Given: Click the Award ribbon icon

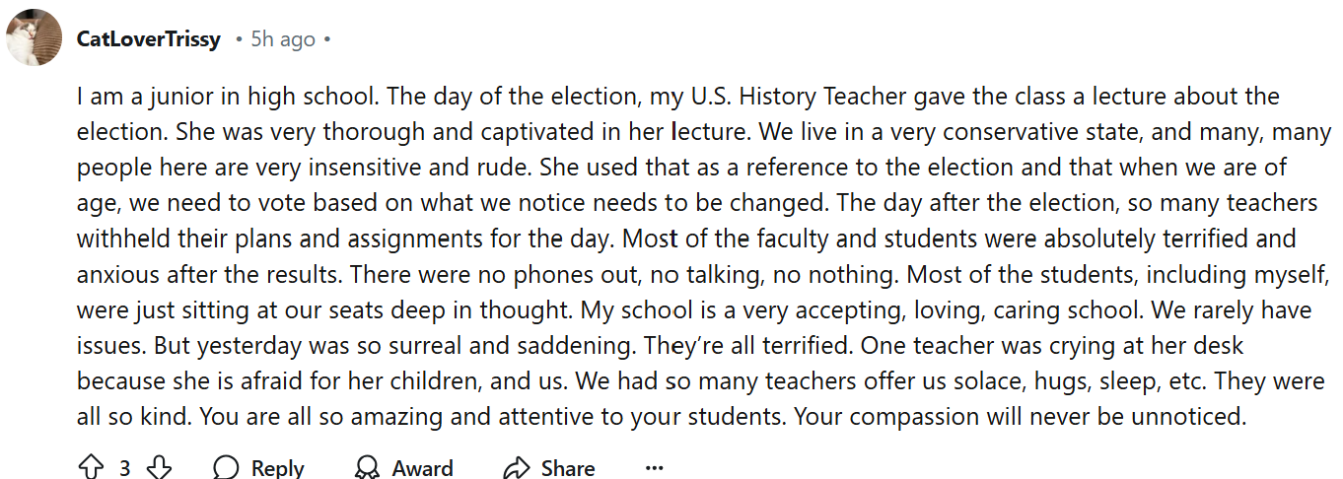Looking at the screenshot, I should (367, 467).
